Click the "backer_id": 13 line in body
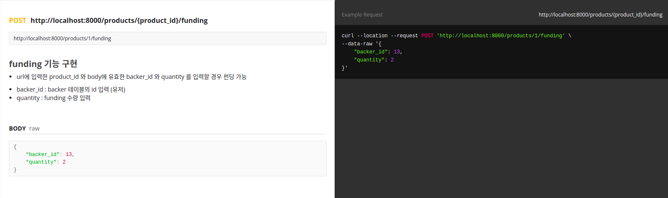 50,154
